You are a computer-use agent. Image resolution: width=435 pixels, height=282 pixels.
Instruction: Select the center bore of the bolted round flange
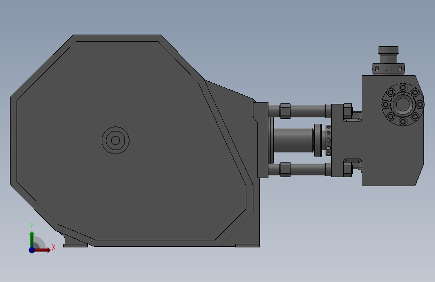pos(403,104)
